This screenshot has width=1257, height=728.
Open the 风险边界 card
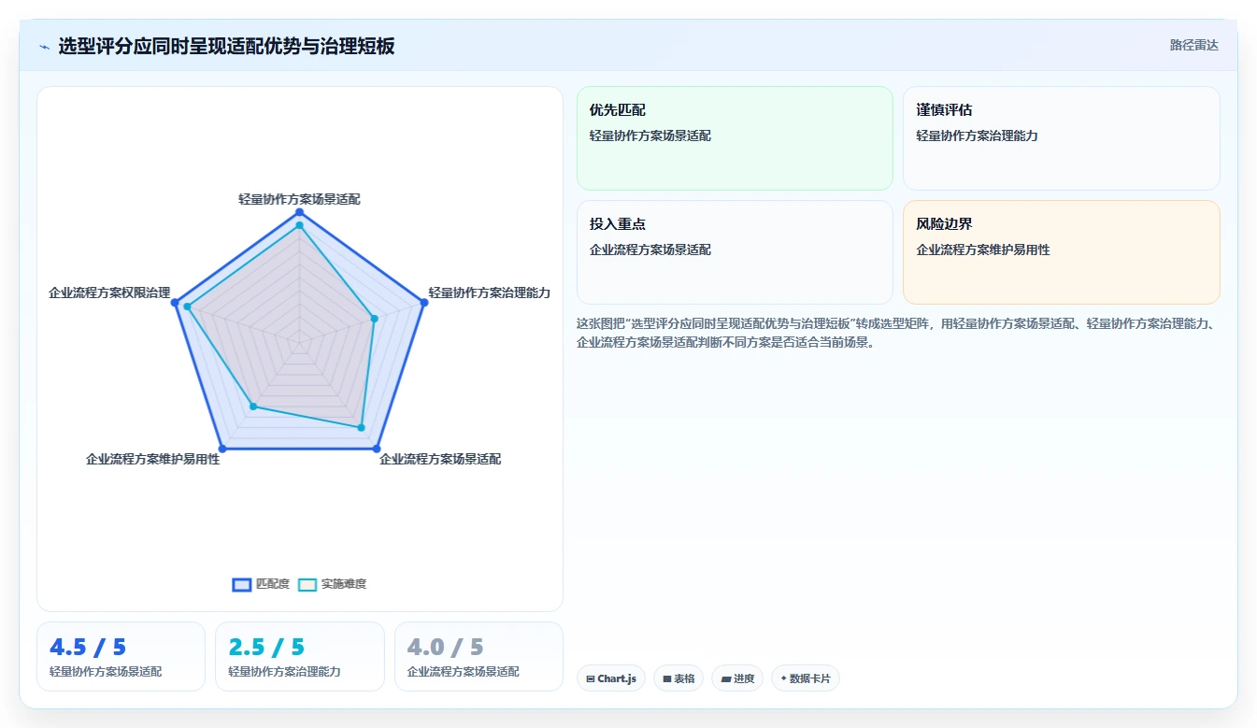click(x=1061, y=252)
